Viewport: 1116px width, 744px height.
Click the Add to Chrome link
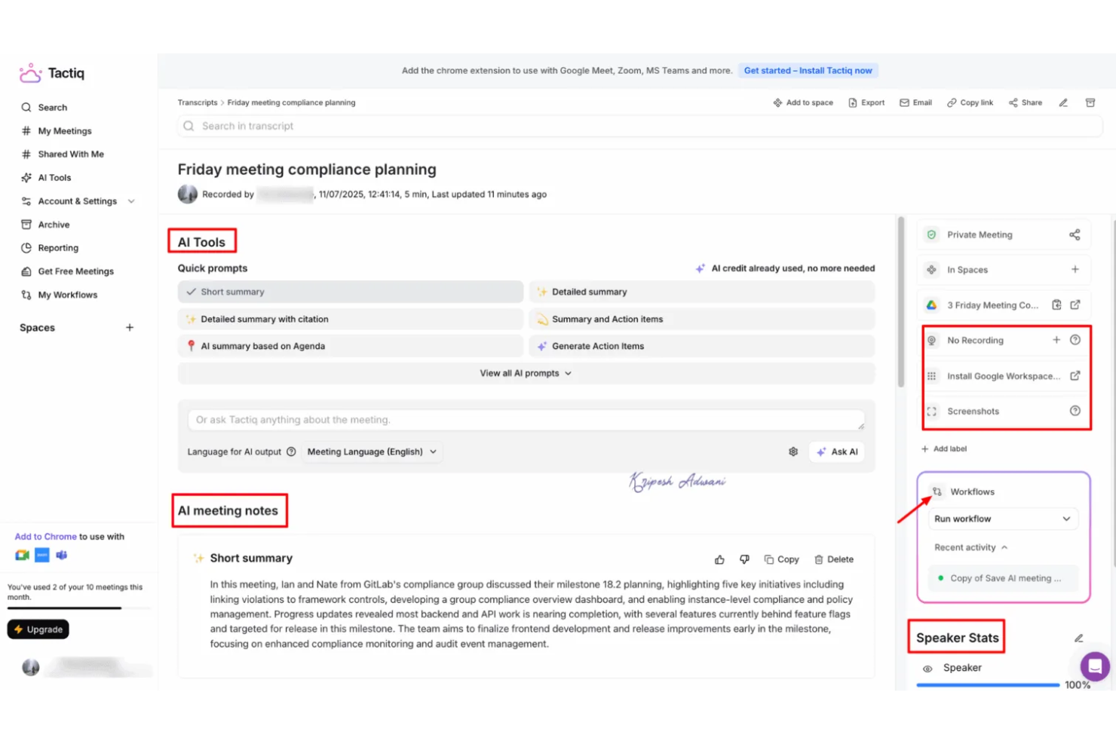[45, 537]
